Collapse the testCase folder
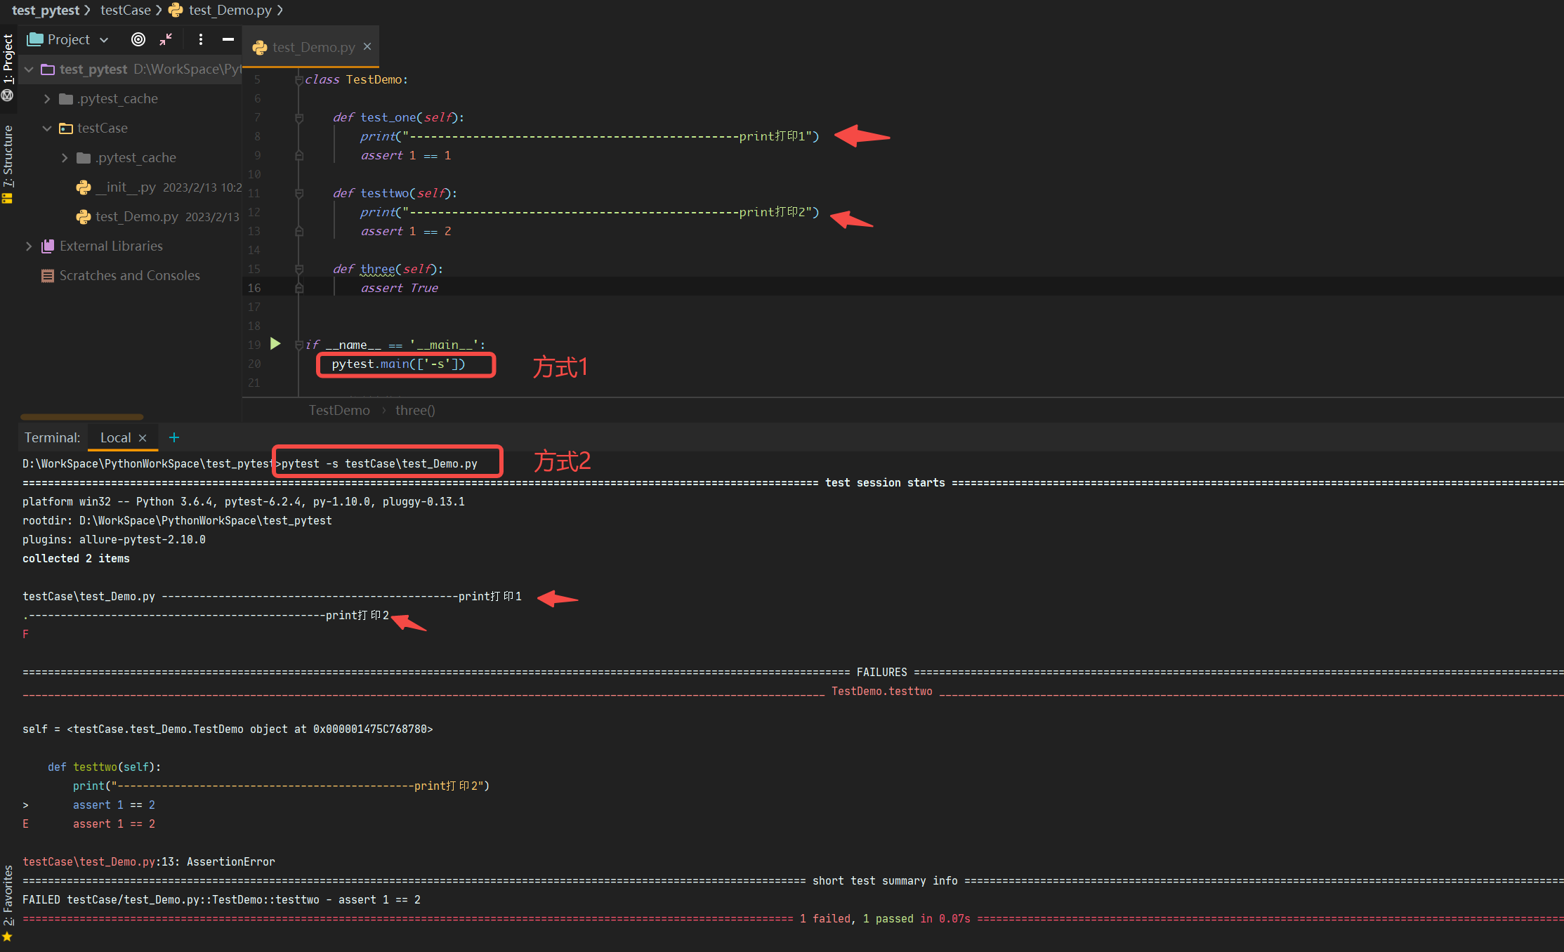1564x952 pixels. [46, 128]
